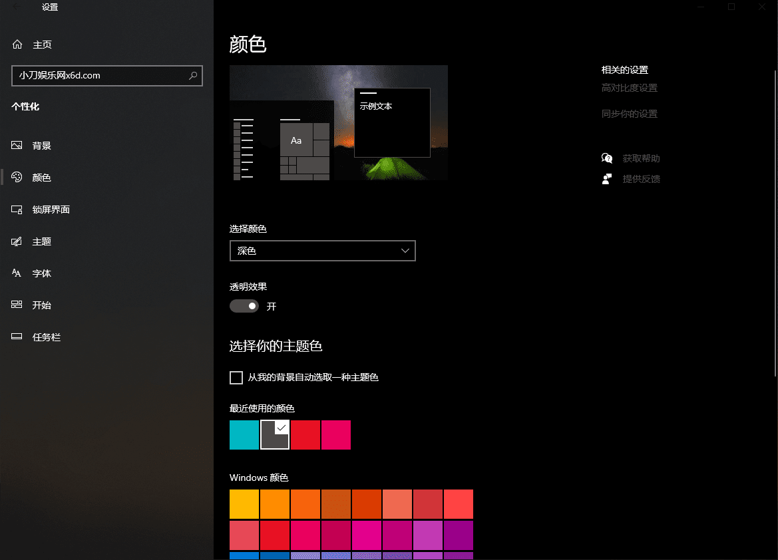Enable automatic accent color from background checkbox
The height and width of the screenshot is (560, 778).
236,377
